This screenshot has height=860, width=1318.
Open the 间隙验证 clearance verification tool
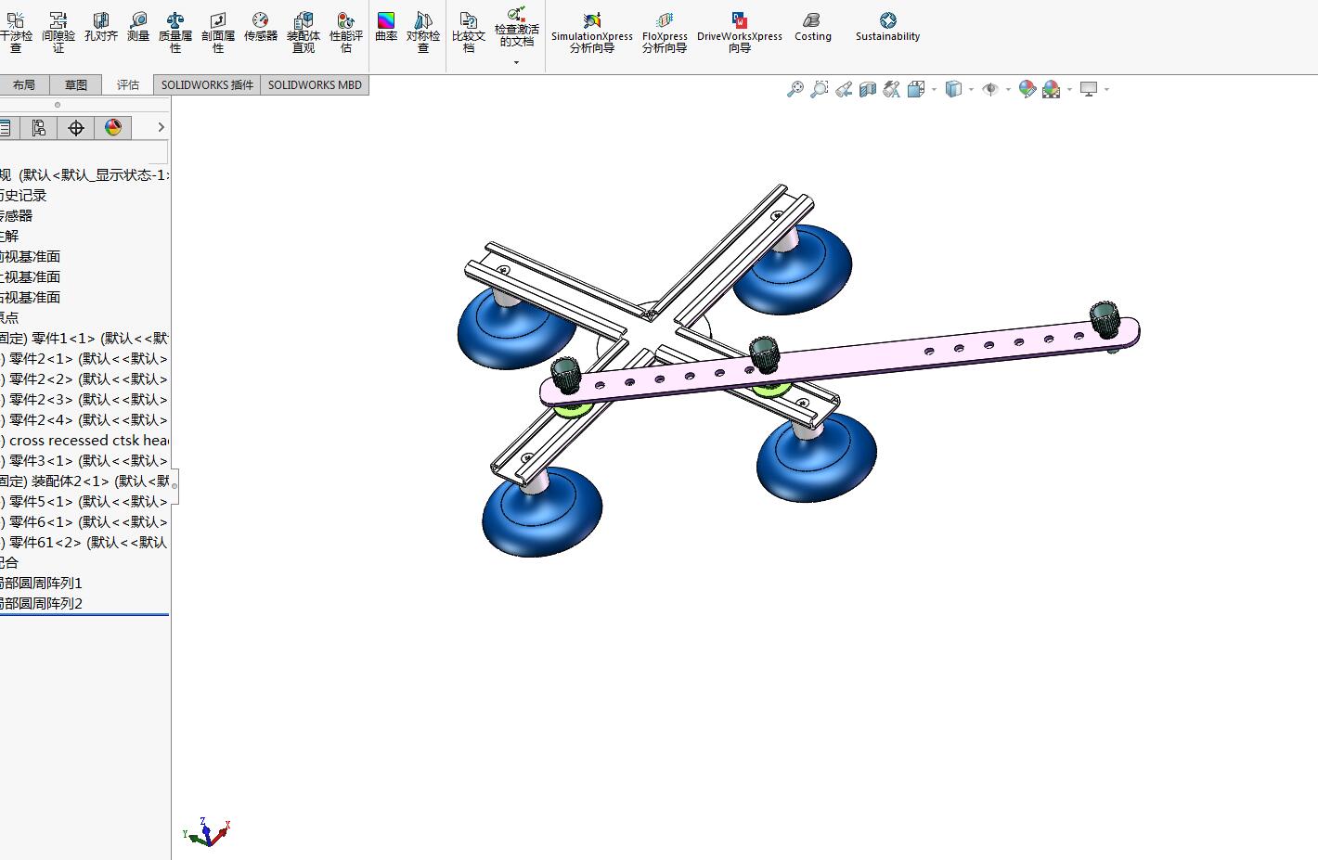tap(58, 32)
